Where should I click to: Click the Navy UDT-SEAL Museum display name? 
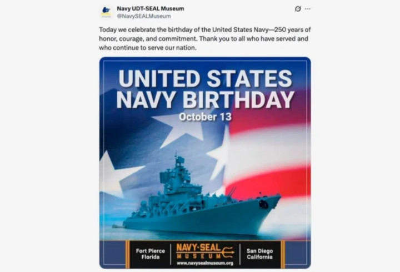coord(150,8)
